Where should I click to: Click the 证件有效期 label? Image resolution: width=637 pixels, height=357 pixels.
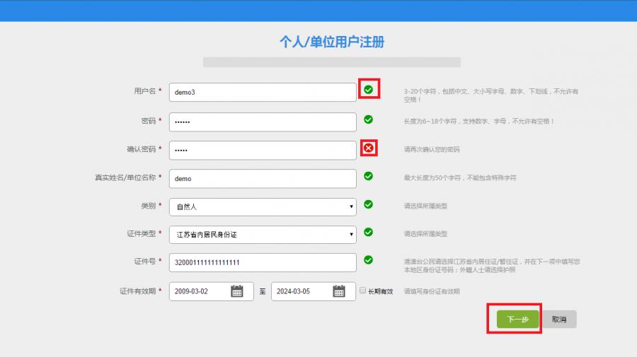pyautogui.click(x=138, y=291)
